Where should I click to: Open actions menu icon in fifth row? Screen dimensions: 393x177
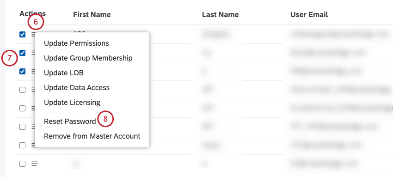click(x=33, y=109)
